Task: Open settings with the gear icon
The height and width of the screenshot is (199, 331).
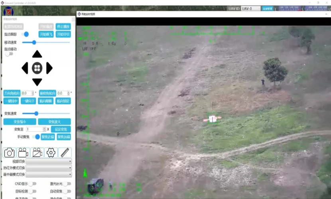Action: (51, 153)
